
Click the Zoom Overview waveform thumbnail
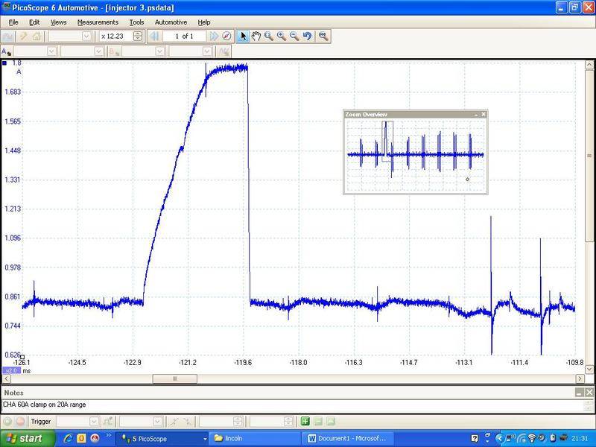416,156
